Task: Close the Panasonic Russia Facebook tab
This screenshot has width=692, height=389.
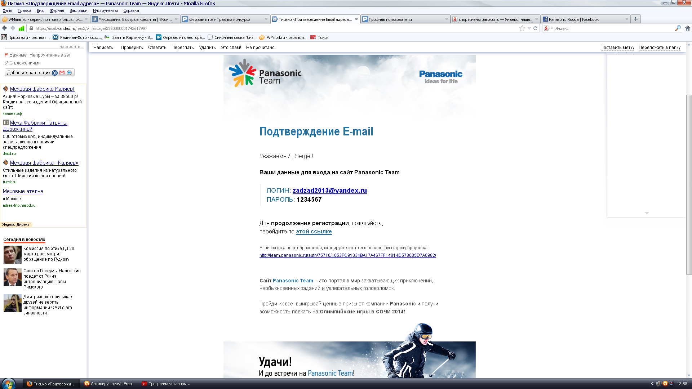Action: tap(627, 19)
